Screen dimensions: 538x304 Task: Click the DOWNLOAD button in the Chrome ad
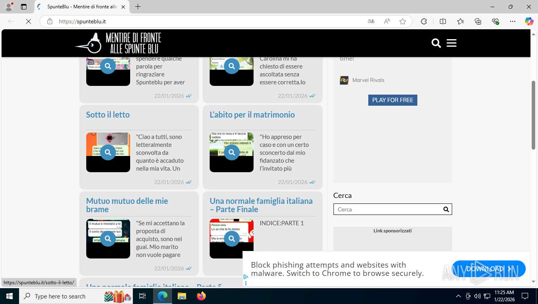(x=489, y=269)
